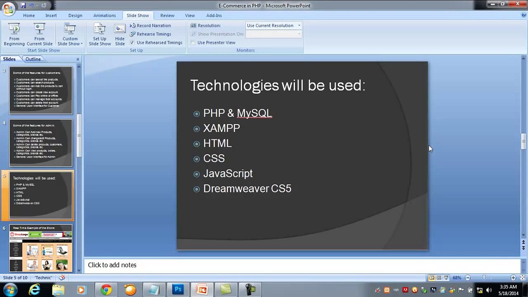Image resolution: width=528 pixels, height=297 pixels.
Task: Start slide show From Beginning
Action: click(14, 34)
